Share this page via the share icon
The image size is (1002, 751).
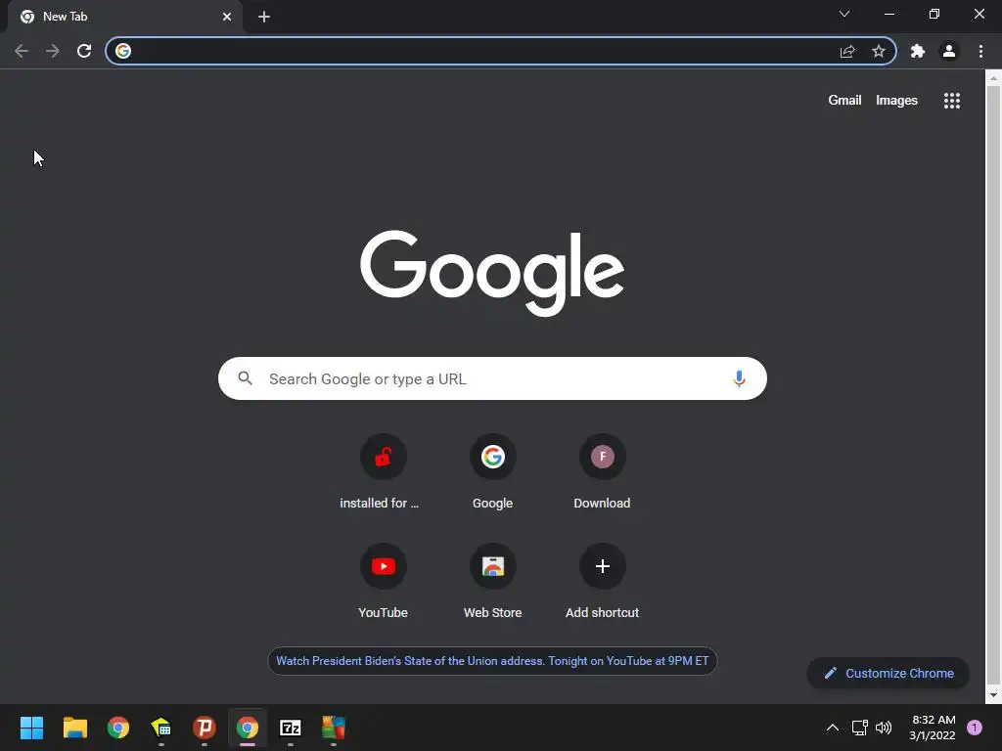pos(847,51)
